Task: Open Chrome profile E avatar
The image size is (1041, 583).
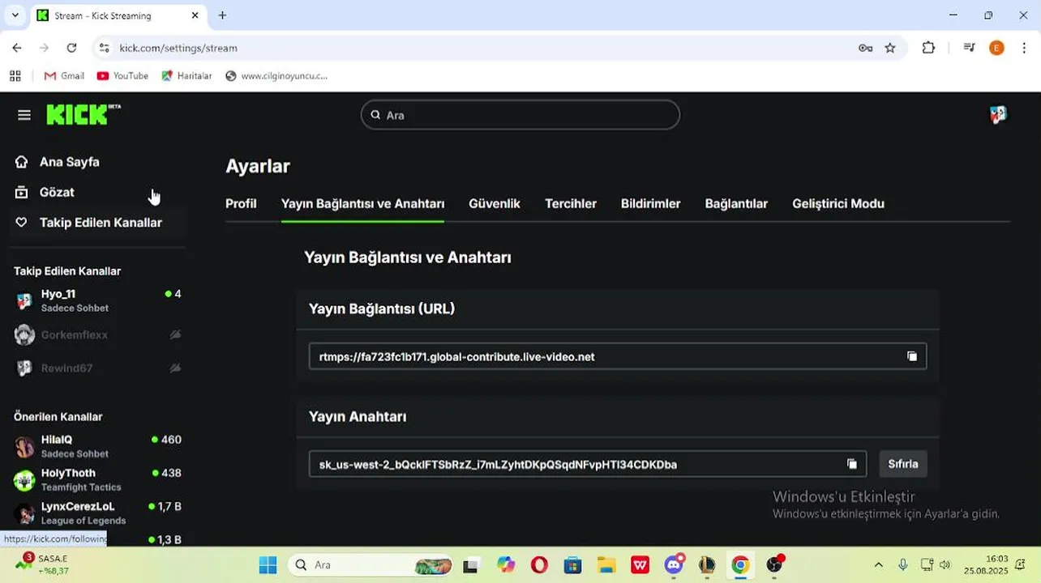Action: point(997,48)
